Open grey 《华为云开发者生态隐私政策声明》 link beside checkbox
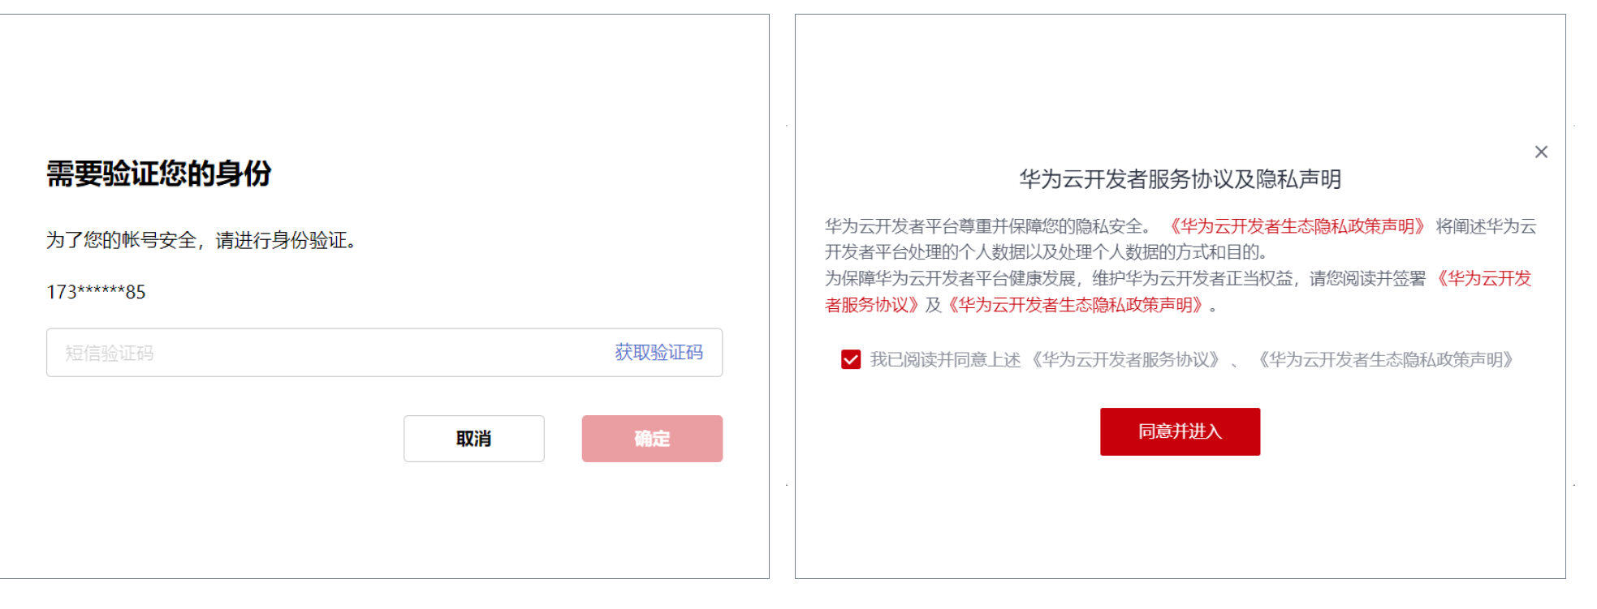The height and width of the screenshot is (609, 1597). click(1385, 359)
